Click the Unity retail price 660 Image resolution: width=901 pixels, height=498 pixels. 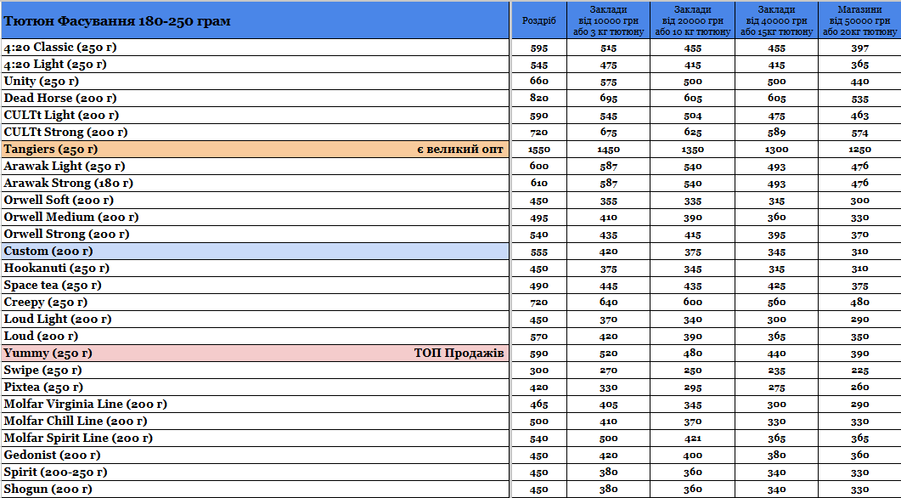(539, 82)
